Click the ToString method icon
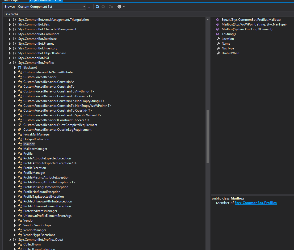This screenshot has width=294, height=250. coord(217,34)
